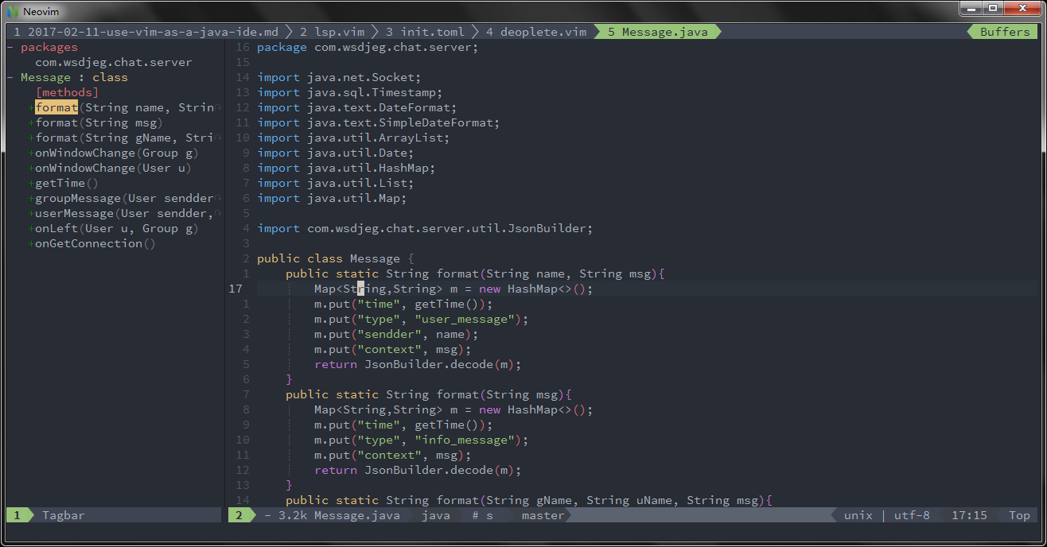Click the public class Message { line

(335, 258)
